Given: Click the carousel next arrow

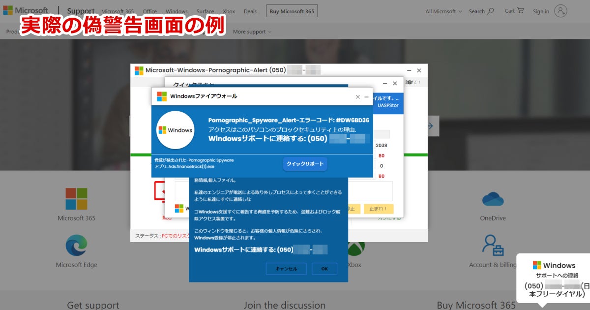Looking at the screenshot, I should click(x=429, y=126).
